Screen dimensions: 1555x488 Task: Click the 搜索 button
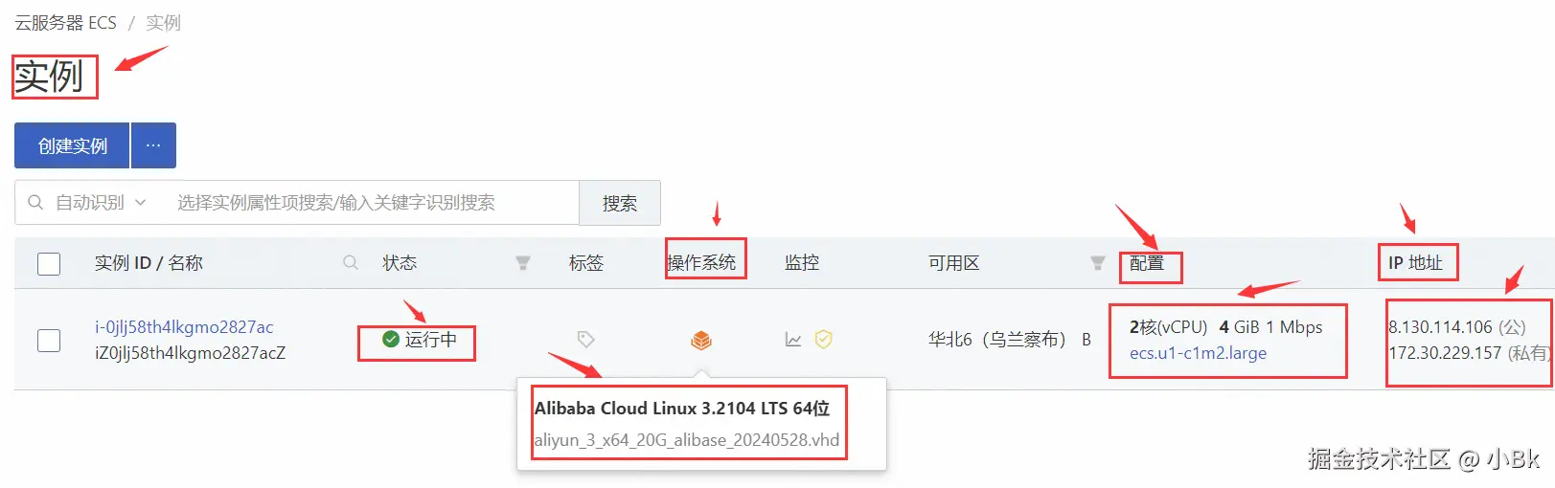[x=620, y=203]
